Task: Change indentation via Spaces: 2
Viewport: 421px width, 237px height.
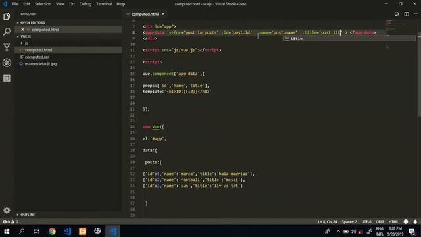Action: tap(349, 222)
